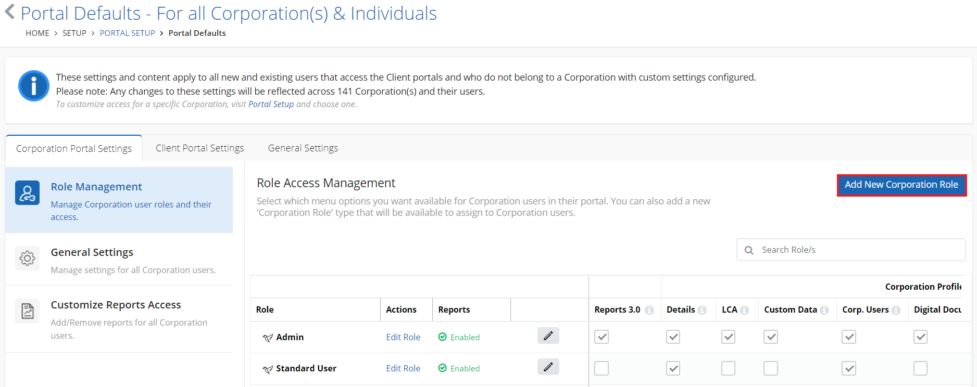977x387 pixels.
Task: Open the Portal Setup link in the info note
Action: (271, 104)
